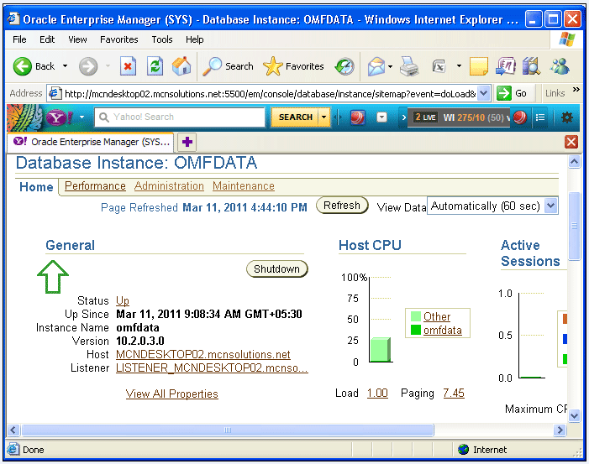Print the page with printer icon

409,67
